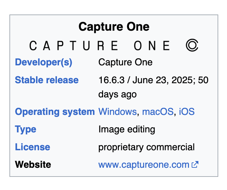Open the Developer(s) link

pos(43,62)
